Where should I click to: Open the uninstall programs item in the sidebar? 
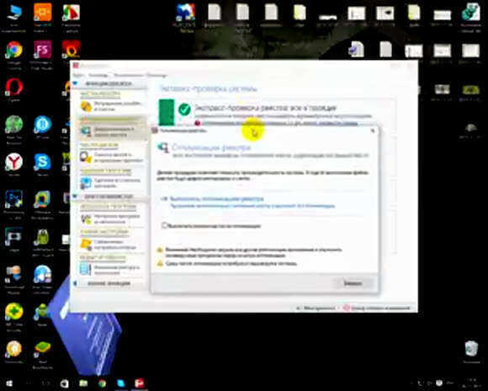(x=111, y=183)
